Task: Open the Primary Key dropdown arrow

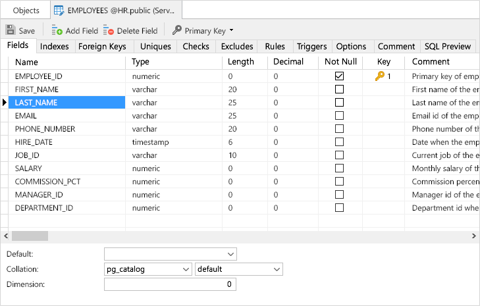Action: point(231,30)
